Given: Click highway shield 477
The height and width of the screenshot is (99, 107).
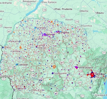Looking at the screenshot, I should coord(82,96).
